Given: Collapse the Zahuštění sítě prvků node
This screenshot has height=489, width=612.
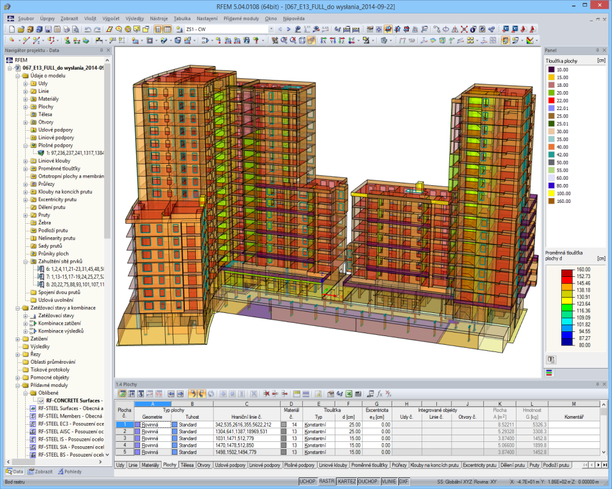Looking at the screenshot, I should point(25,262).
